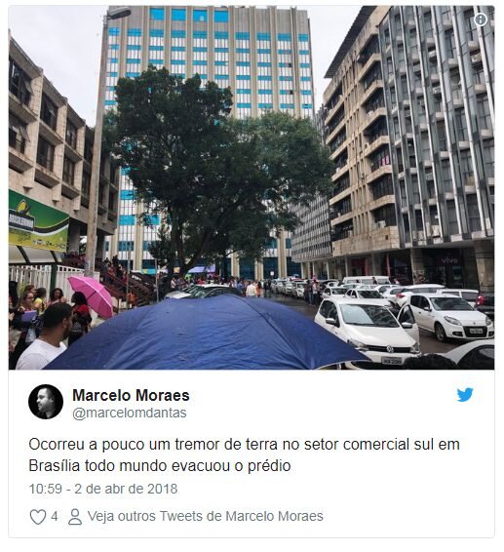Open Marcelo Moraes profile avatar
Image resolution: width=504 pixels, height=552 pixels.
tap(46, 402)
